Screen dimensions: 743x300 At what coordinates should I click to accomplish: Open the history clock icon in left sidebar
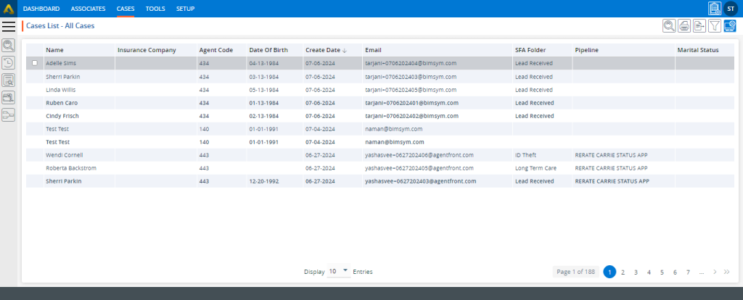(x=9, y=62)
